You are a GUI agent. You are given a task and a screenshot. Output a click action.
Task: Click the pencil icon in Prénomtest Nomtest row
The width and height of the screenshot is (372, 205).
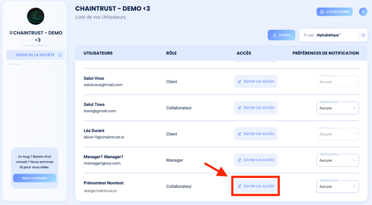(x=240, y=186)
